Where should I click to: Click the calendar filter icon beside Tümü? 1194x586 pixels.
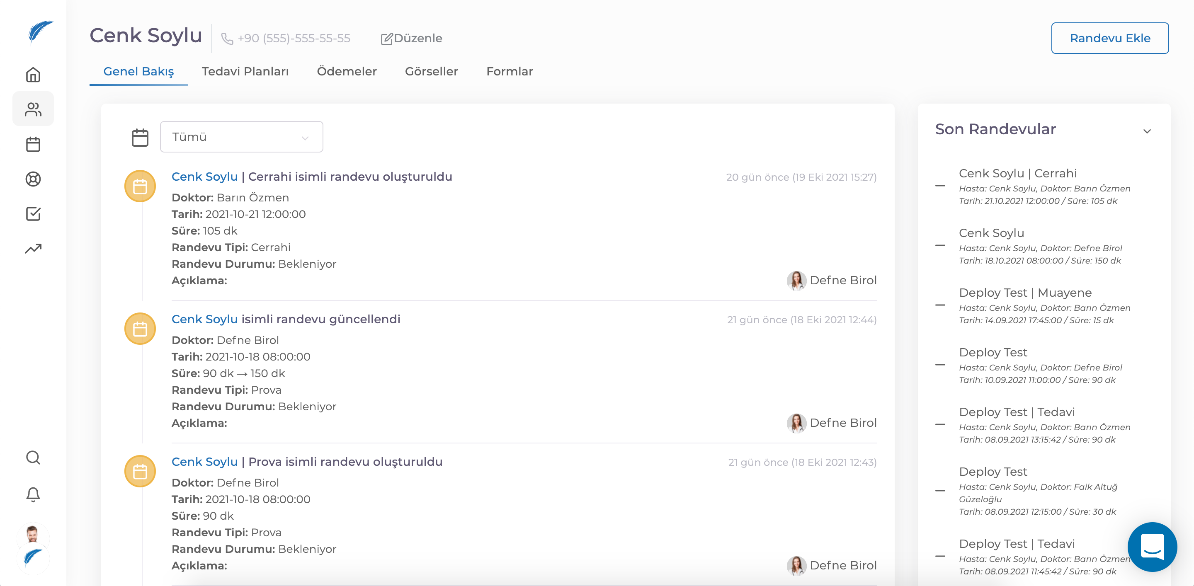pos(140,137)
